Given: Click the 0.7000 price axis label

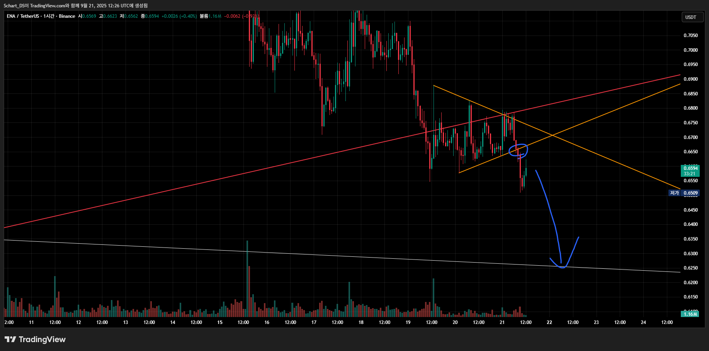Looking at the screenshot, I should (690, 50).
